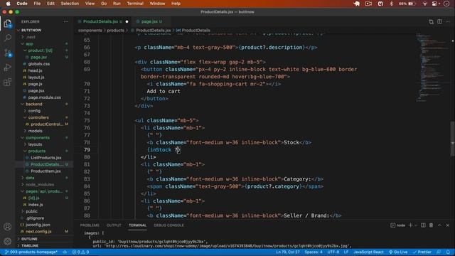455x256 pixels.
Task: Open next.config.js file
Action: pyautogui.click(x=38, y=231)
